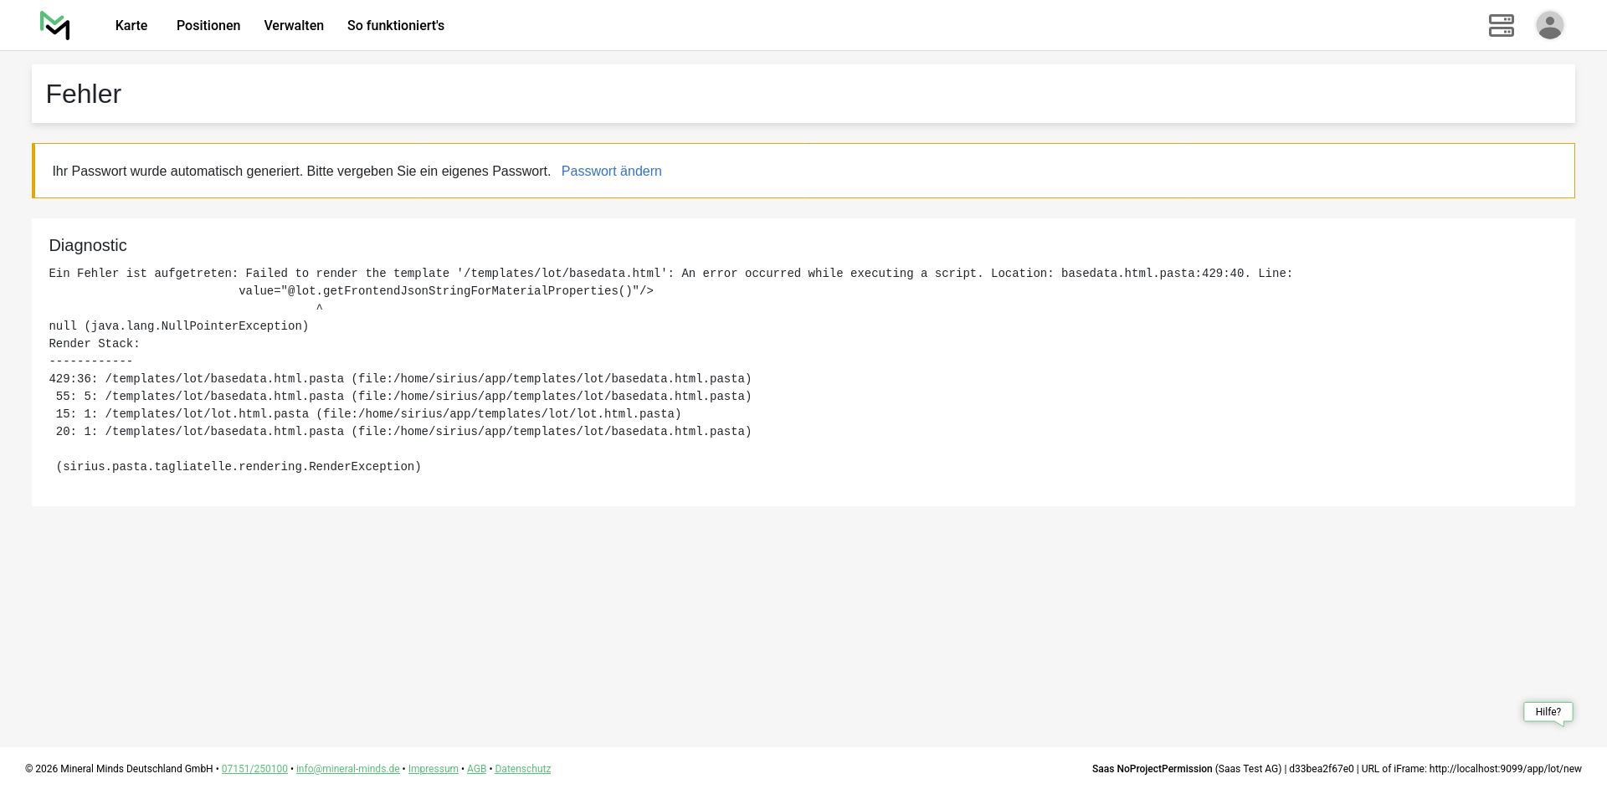This screenshot has height=789, width=1607.
Task: Click the RenderException line in stack trace
Action: (x=239, y=467)
